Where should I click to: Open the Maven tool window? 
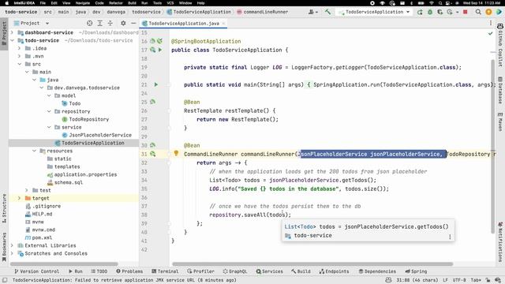[x=500, y=121]
